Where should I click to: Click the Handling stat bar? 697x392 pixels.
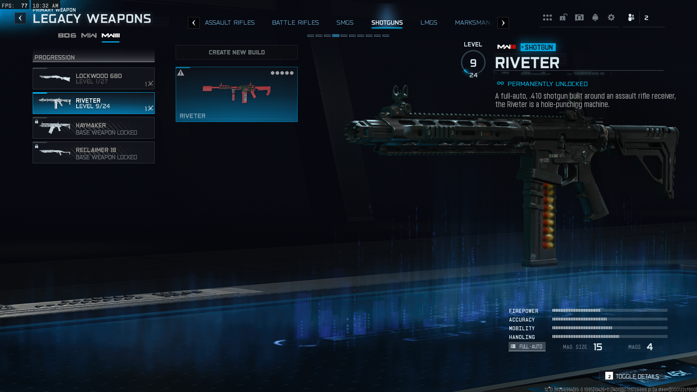(x=610, y=337)
